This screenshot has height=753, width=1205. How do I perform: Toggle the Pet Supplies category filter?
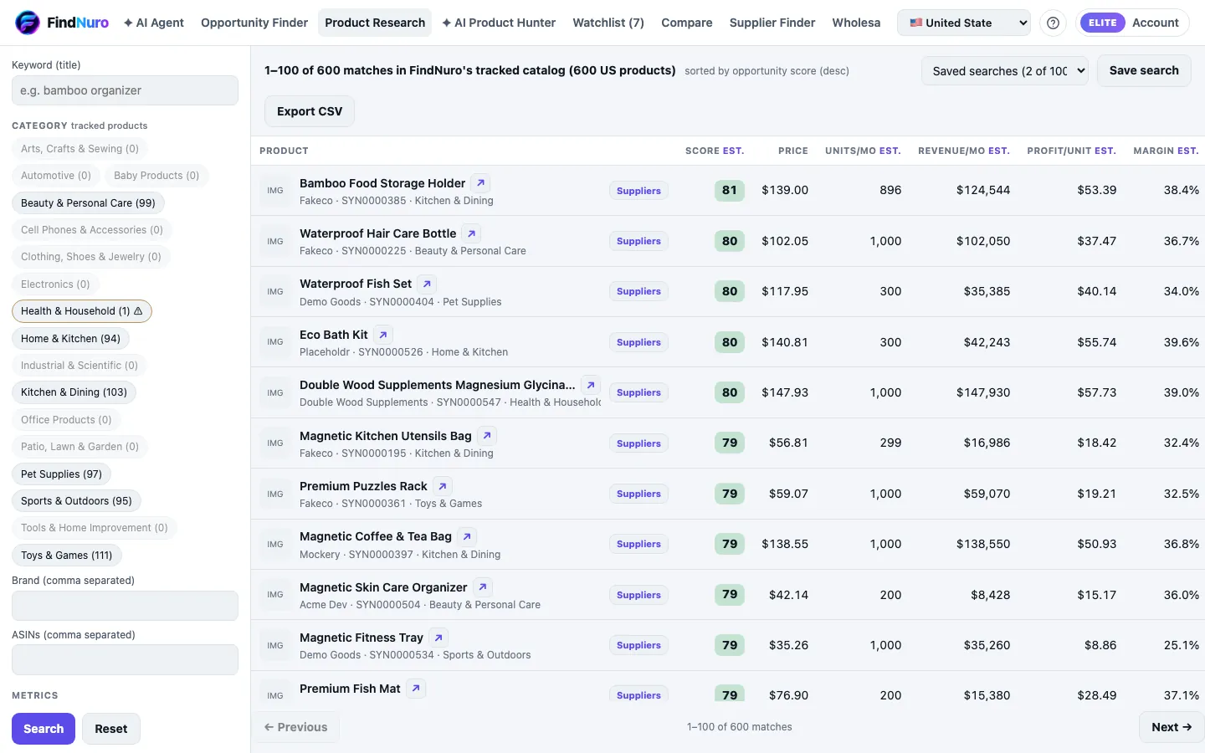click(61, 474)
